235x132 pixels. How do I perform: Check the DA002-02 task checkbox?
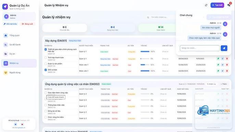coord(46,99)
